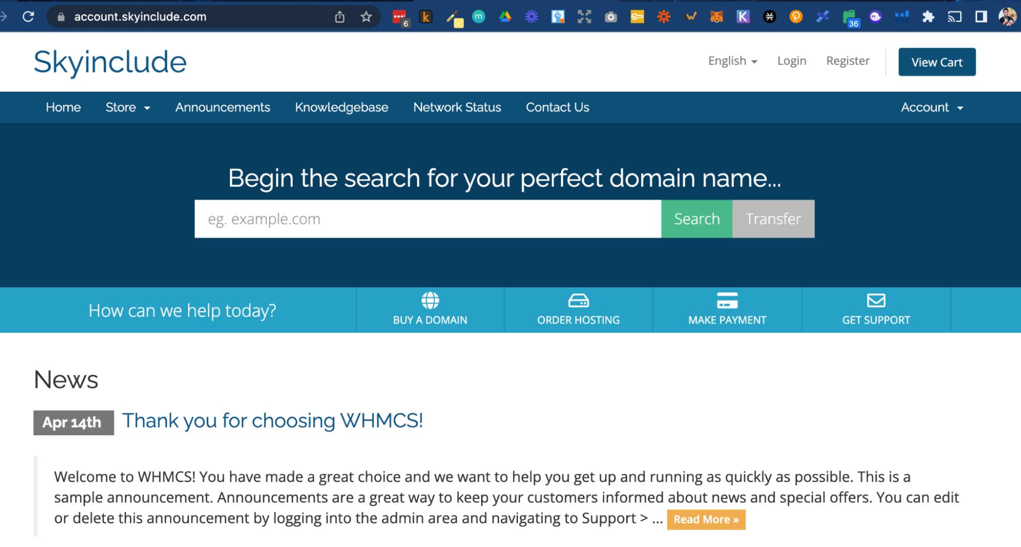This screenshot has height=547, width=1021.
Task: Click the envelope Get Support icon
Action: (876, 301)
